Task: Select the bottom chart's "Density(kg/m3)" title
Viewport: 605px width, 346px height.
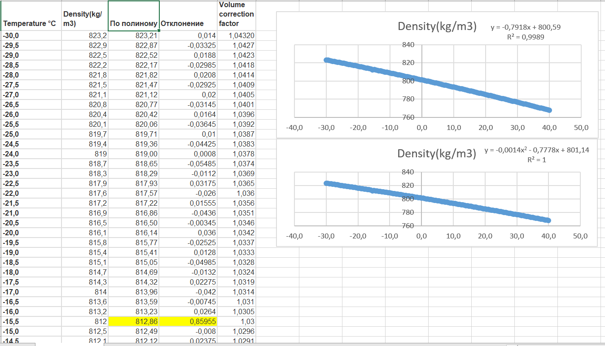Action: [436, 154]
